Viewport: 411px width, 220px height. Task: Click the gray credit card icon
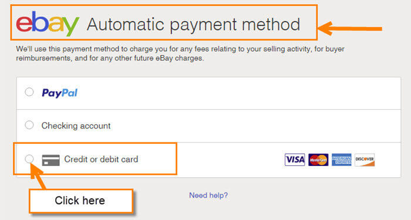(51, 160)
